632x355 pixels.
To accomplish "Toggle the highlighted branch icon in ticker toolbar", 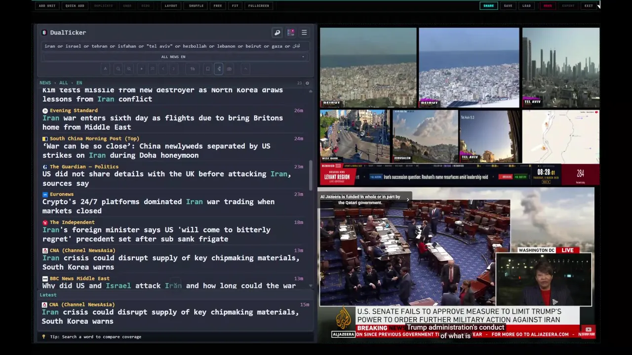I will [x=219, y=69].
